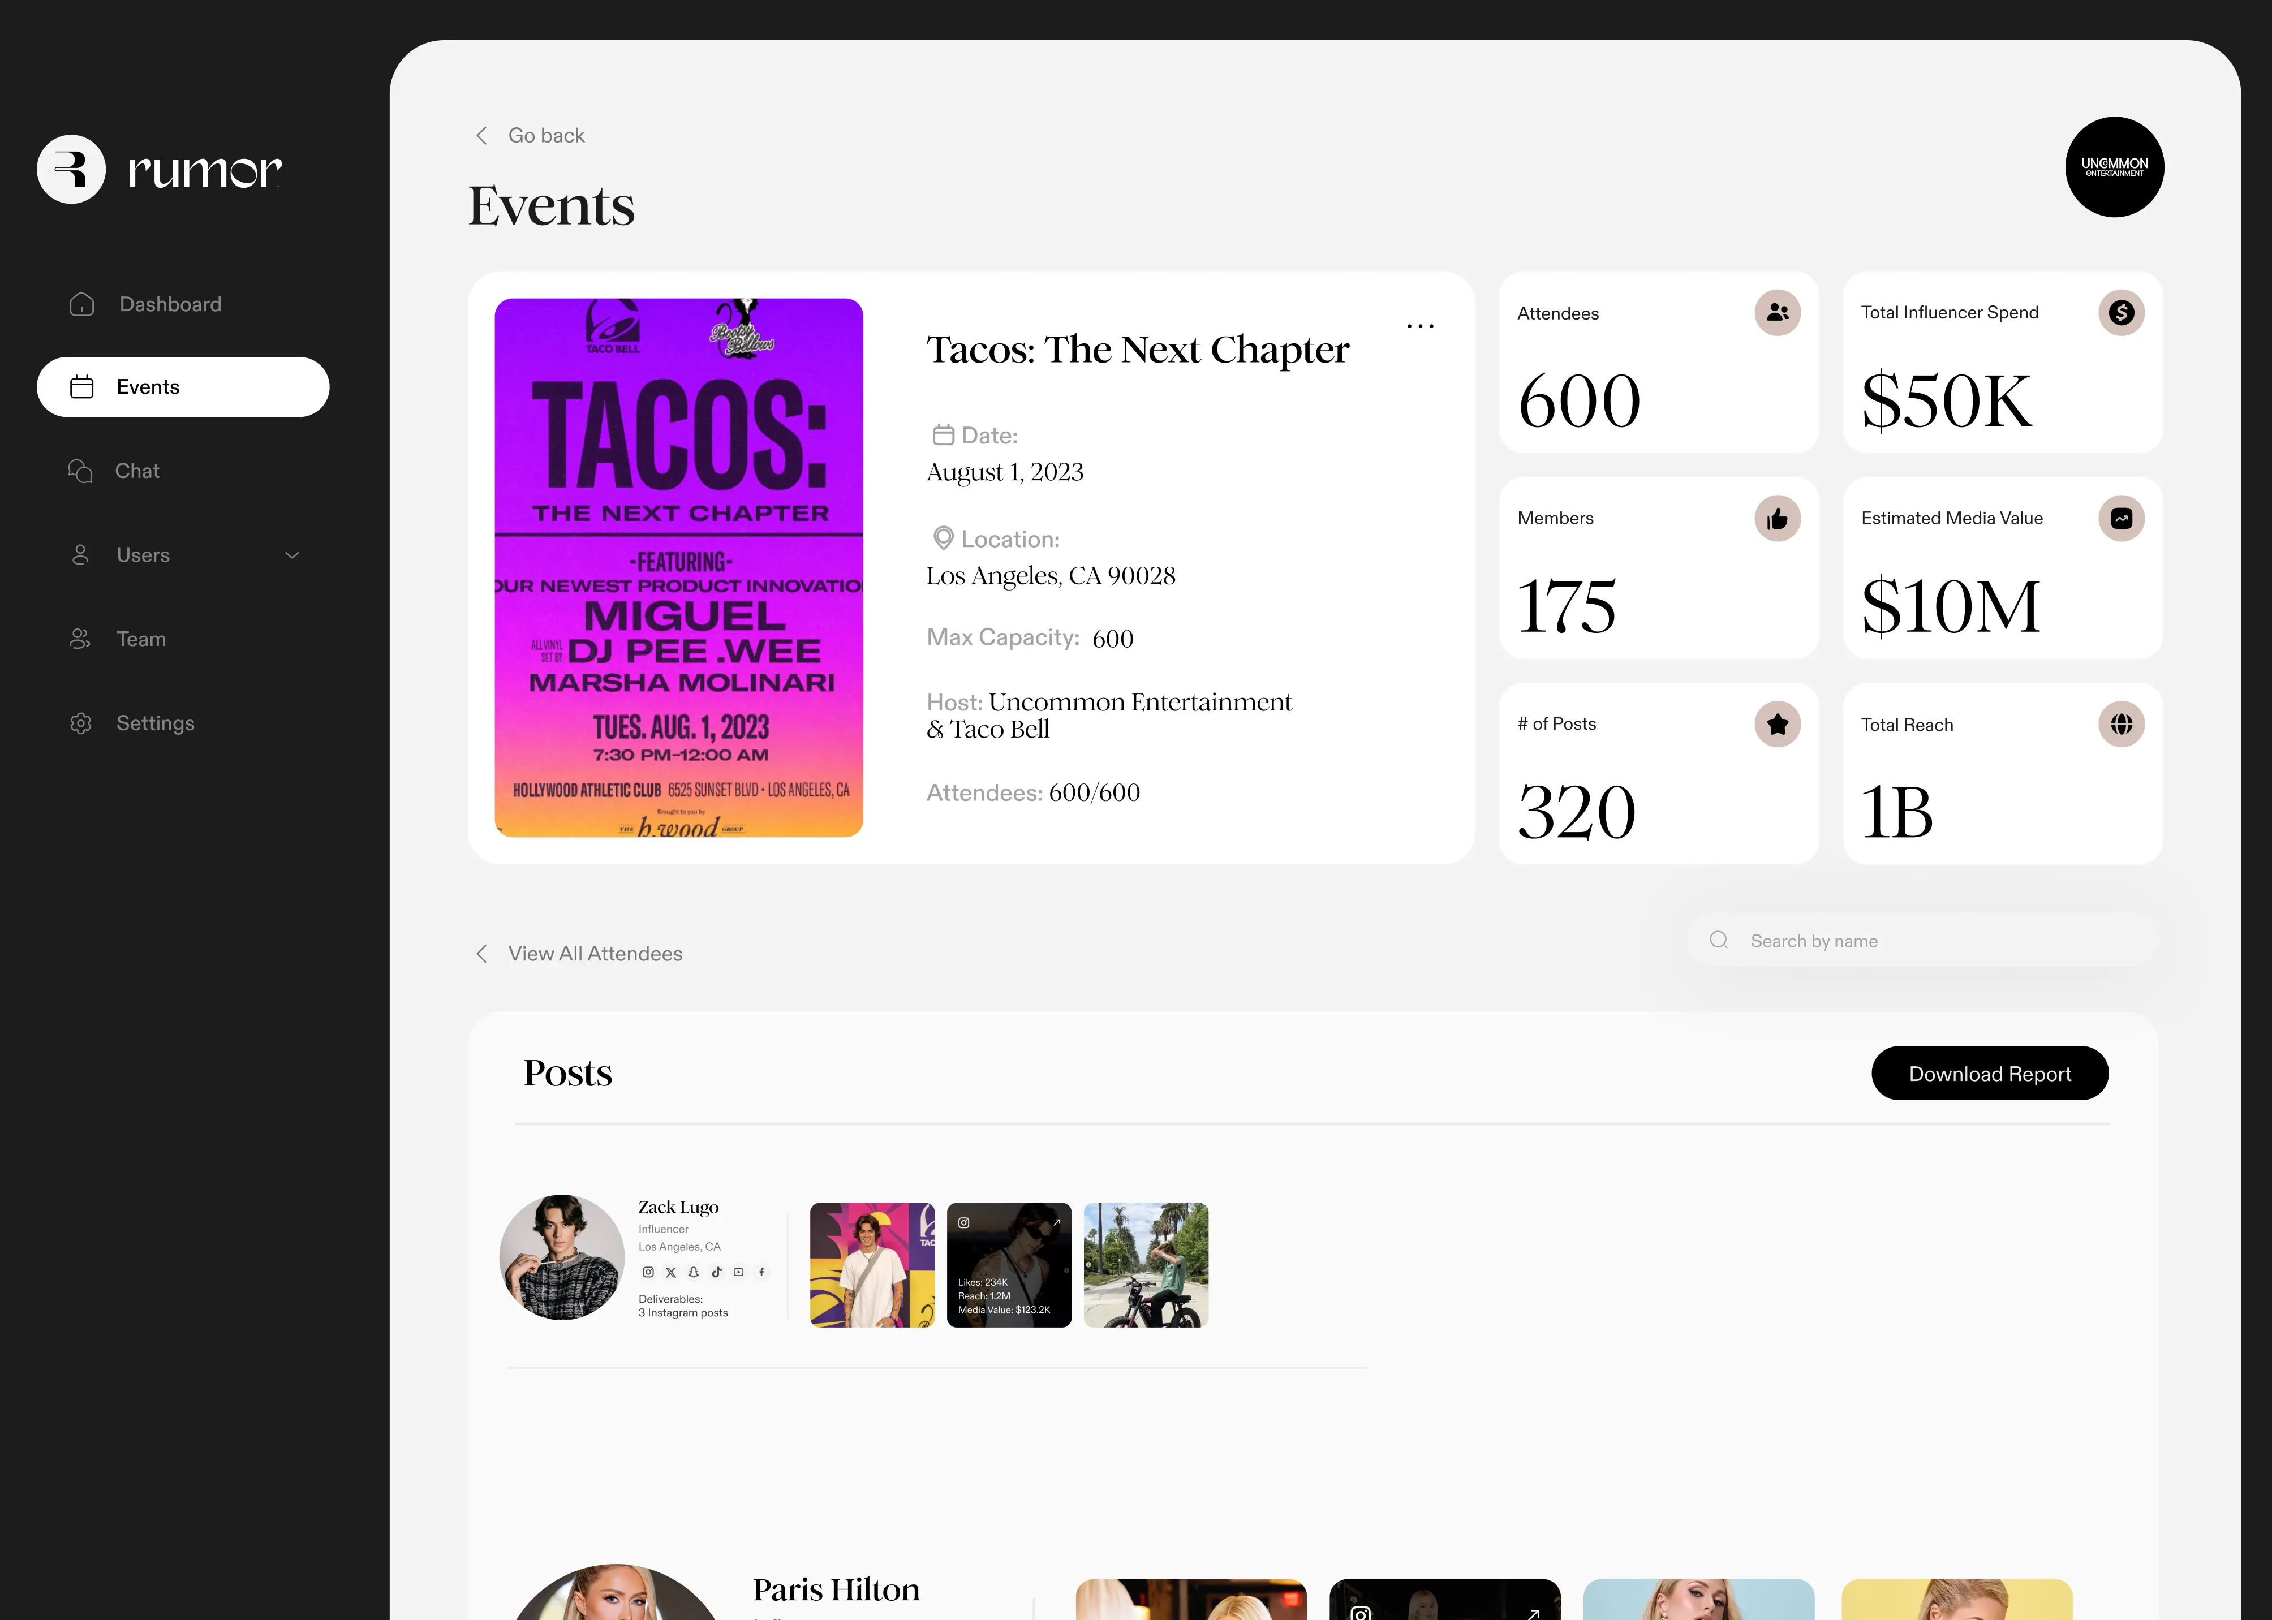Click the '$10M' media value figure
Image resolution: width=2272 pixels, height=1620 pixels.
click(x=1951, y=605)
